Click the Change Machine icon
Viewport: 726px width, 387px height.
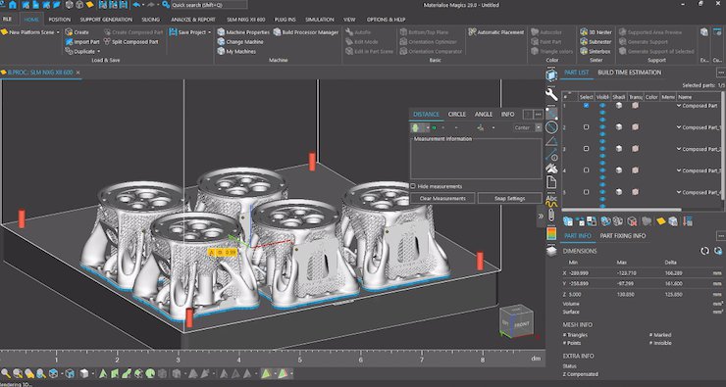(221, 41)
